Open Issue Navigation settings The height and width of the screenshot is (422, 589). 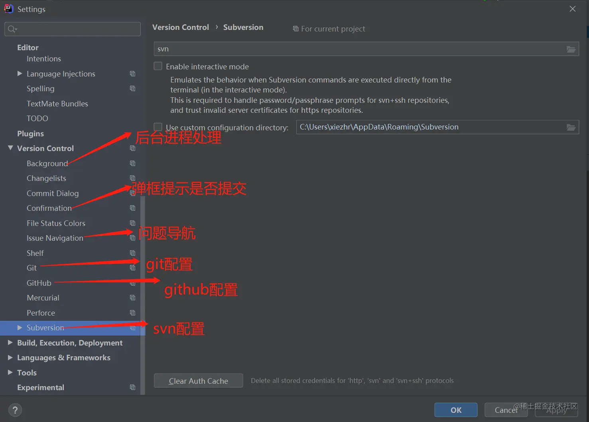[x=55, y=238]
